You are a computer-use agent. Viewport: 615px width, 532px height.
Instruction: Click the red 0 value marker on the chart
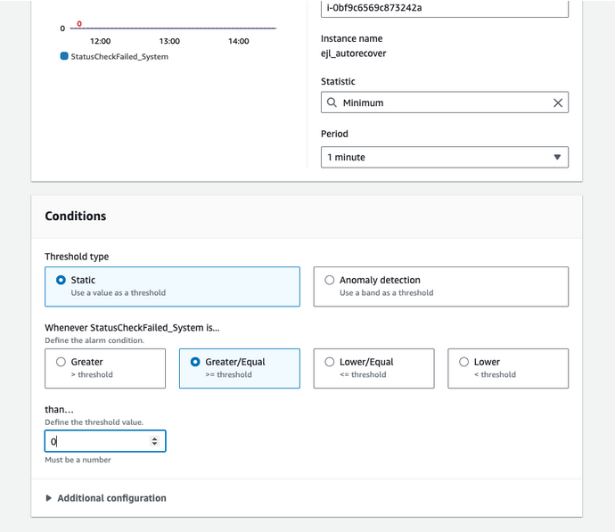pyautogui.click(x=79, y=24)
